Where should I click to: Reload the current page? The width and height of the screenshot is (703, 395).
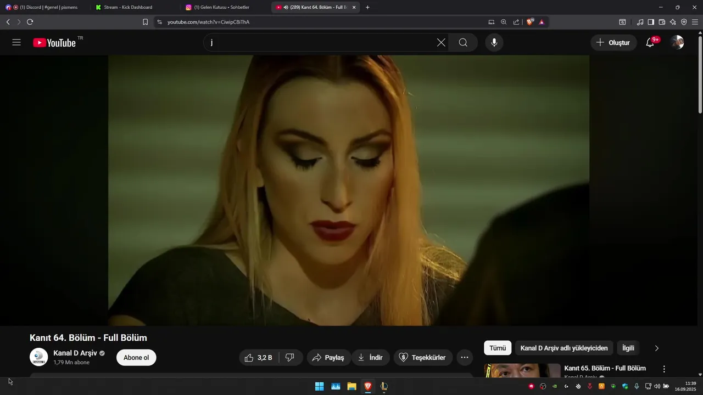30,22
